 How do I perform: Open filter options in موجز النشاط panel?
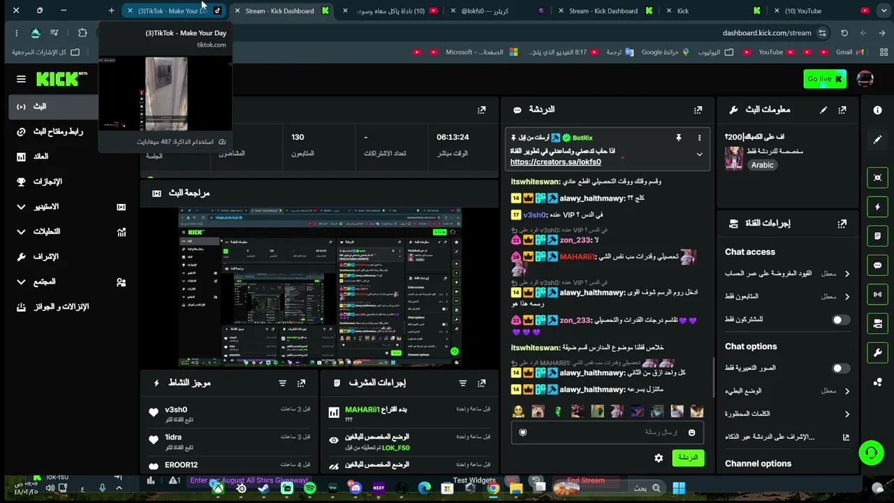[x=282, y=384]
